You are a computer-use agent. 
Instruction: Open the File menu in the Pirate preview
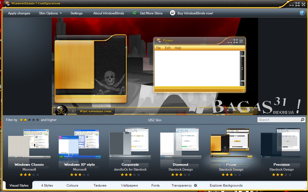coord(158,48)
